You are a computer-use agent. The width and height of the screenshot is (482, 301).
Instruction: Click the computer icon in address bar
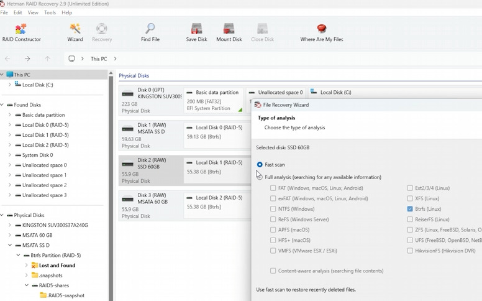pos(71,58)
